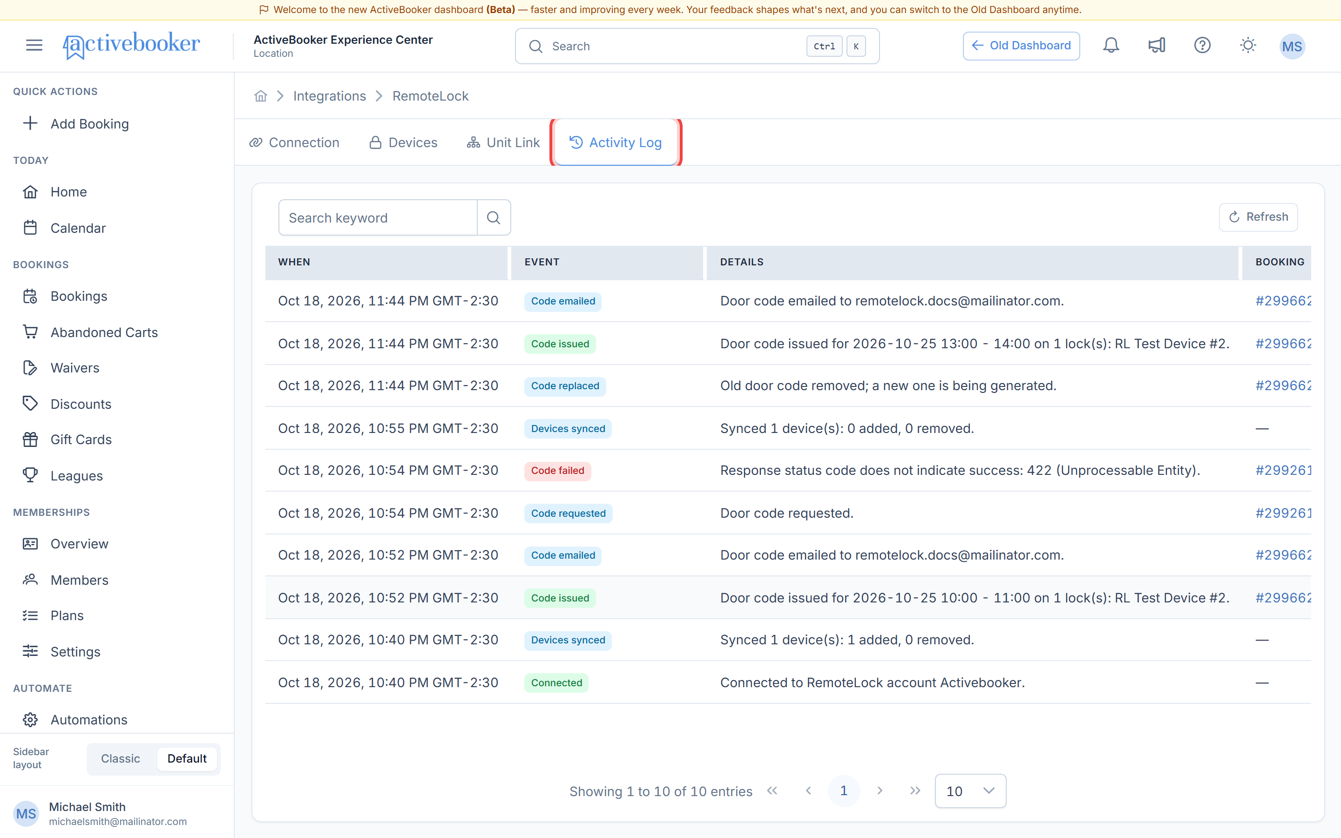Toggle light/dark theme sun icon
The image size is (1341, 838).
1247,46
